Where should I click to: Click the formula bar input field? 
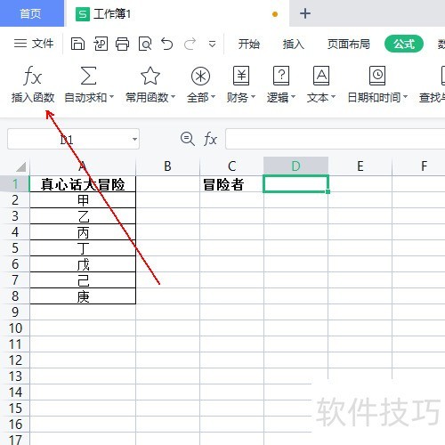coord(335,139)
